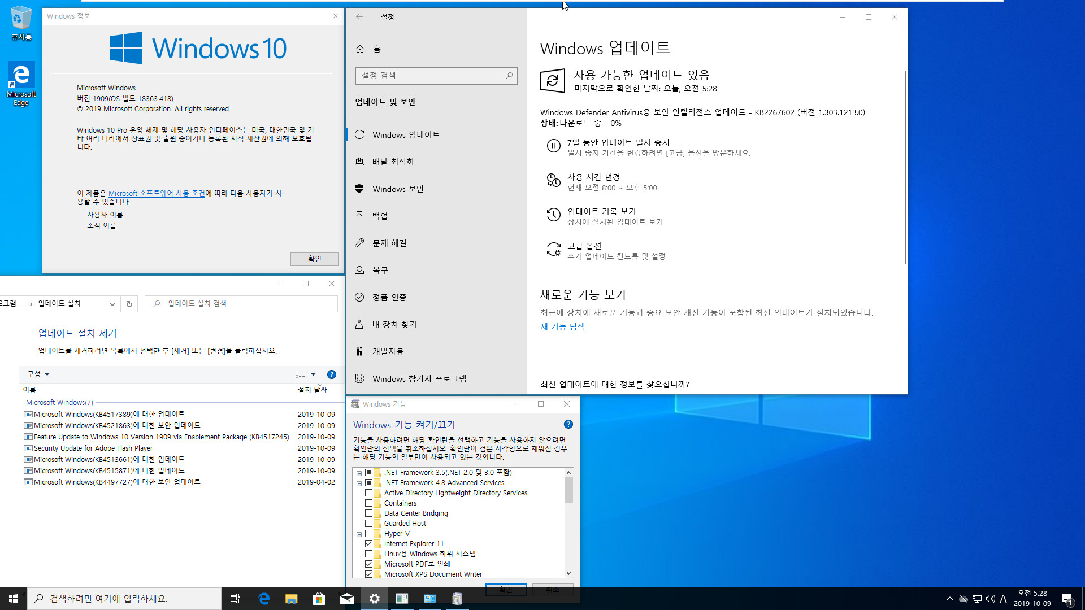Open the notification center icon
Image resolution: width=1085 pixels, height=610 pixels.
point(1067,599)
